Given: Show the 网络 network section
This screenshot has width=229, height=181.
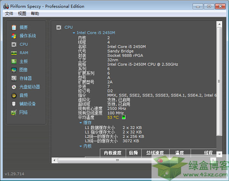Looking at the screenshot, I should click(x=24, y=113).
